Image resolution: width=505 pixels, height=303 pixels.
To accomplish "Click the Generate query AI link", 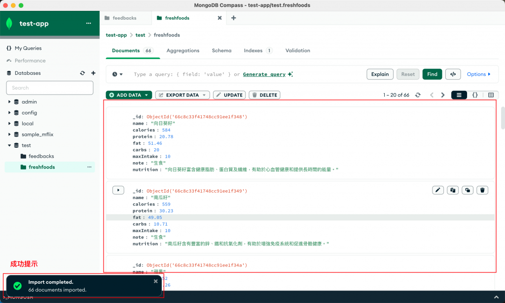I will pos(268,74).
